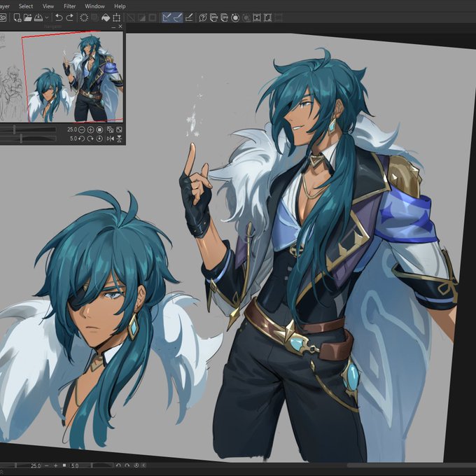
Task: Click zoom out minus in bottom status bar
Action: tap(46, 465)
